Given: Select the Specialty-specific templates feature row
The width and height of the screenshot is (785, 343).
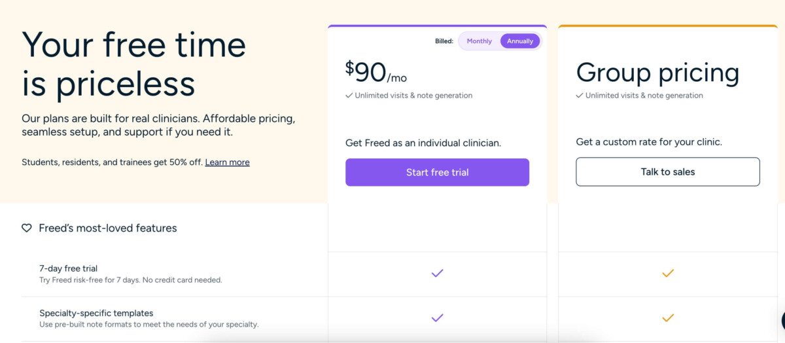Looking at the screenshot, I should (174, 319).
